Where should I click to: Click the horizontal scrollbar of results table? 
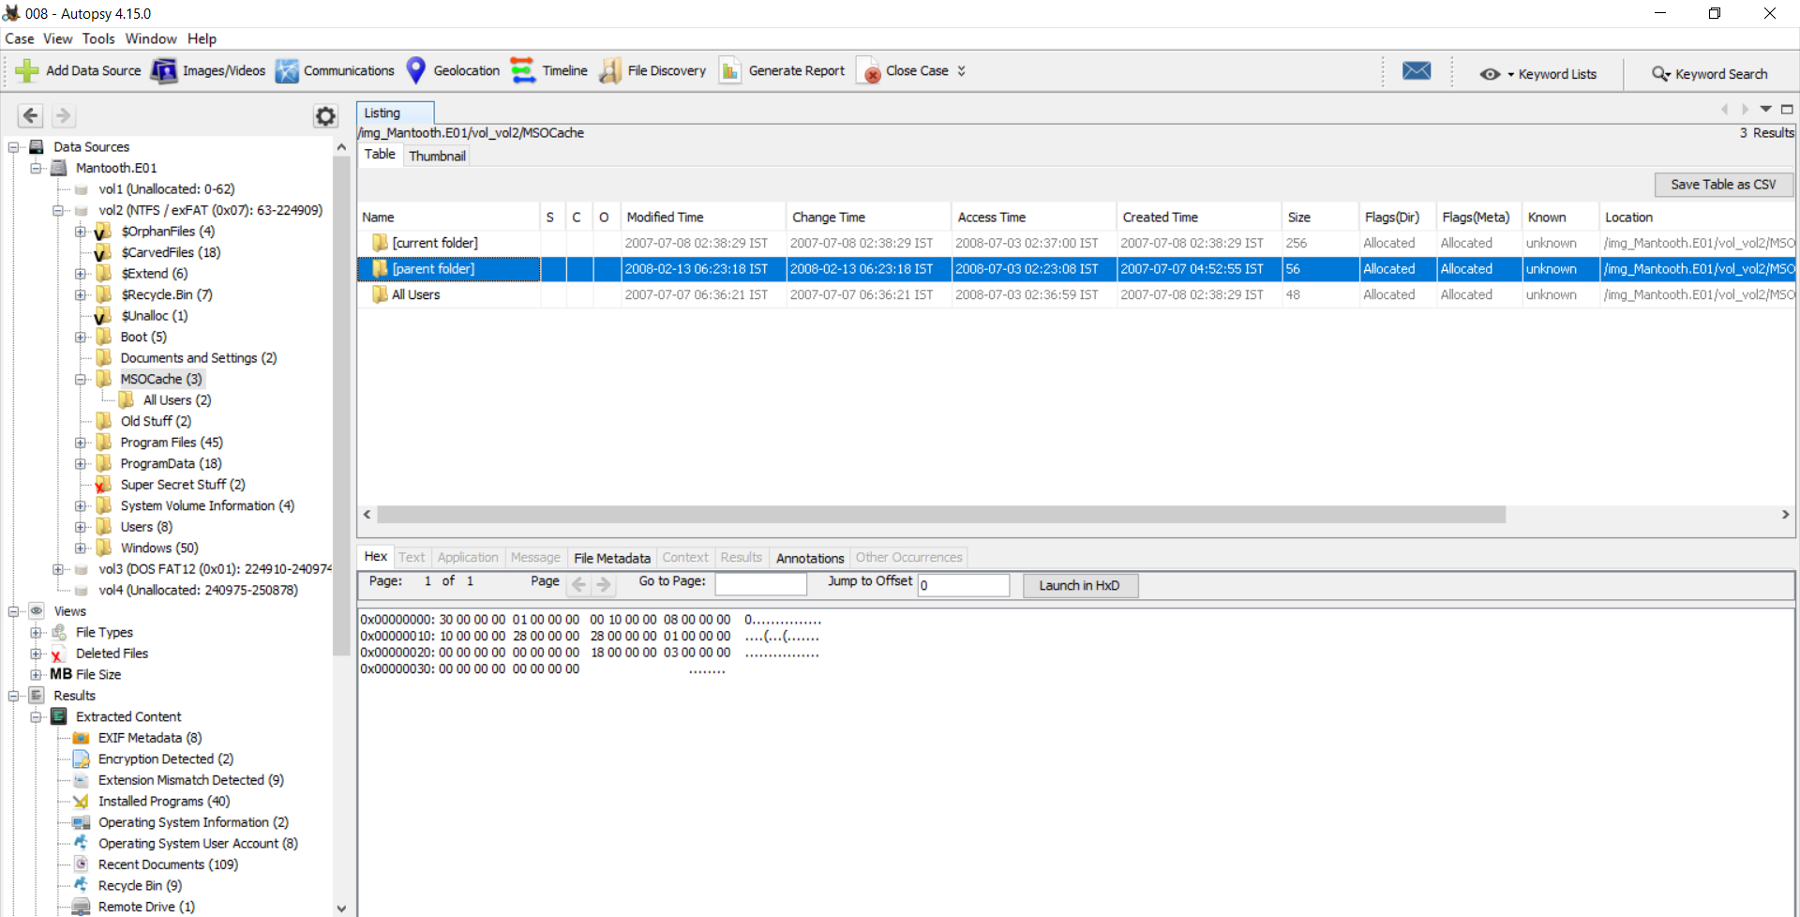pos(941,515)
